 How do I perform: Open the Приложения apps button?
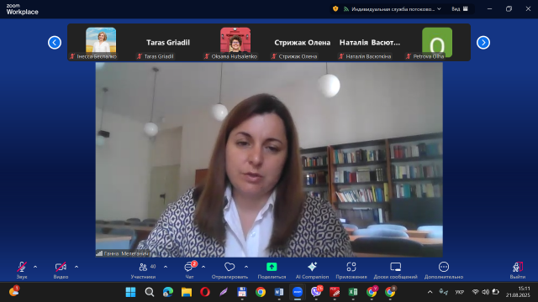click(x=351, y=270)
